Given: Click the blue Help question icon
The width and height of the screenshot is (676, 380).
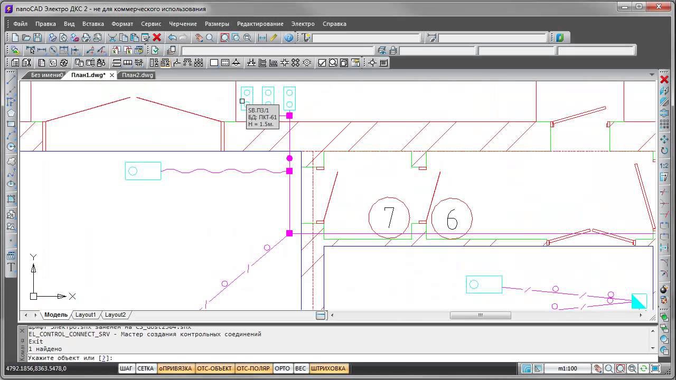Looking at the screenshot, I should 288,37.
